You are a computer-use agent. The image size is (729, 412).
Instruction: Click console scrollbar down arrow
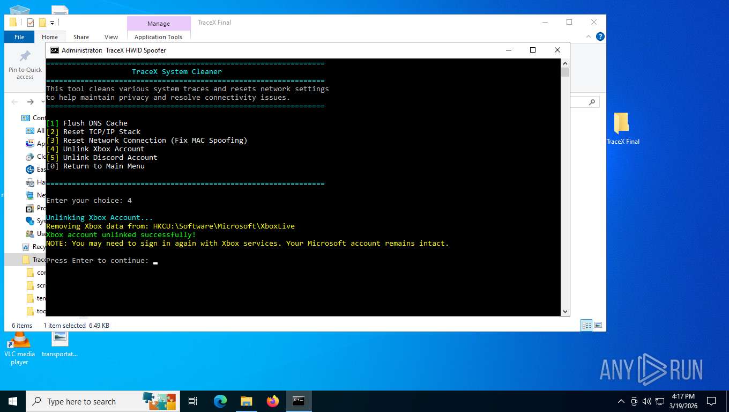click(x=565, y=311)
